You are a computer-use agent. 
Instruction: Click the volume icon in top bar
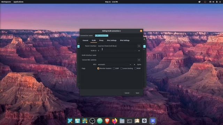pos(213,2)
